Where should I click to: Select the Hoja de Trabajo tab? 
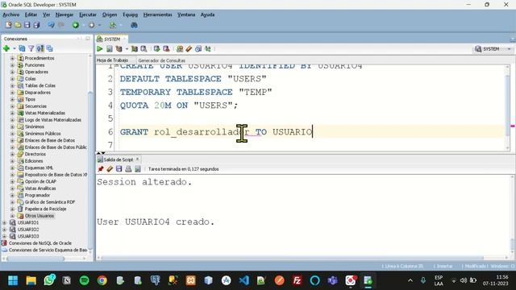(112, 60)
